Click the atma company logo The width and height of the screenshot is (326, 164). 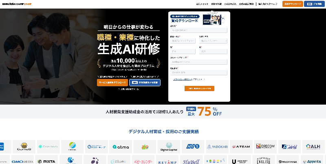click(x=121, y=147)
